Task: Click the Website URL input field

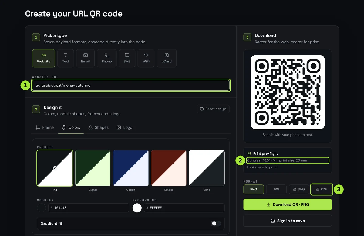Action: point(131,85)
